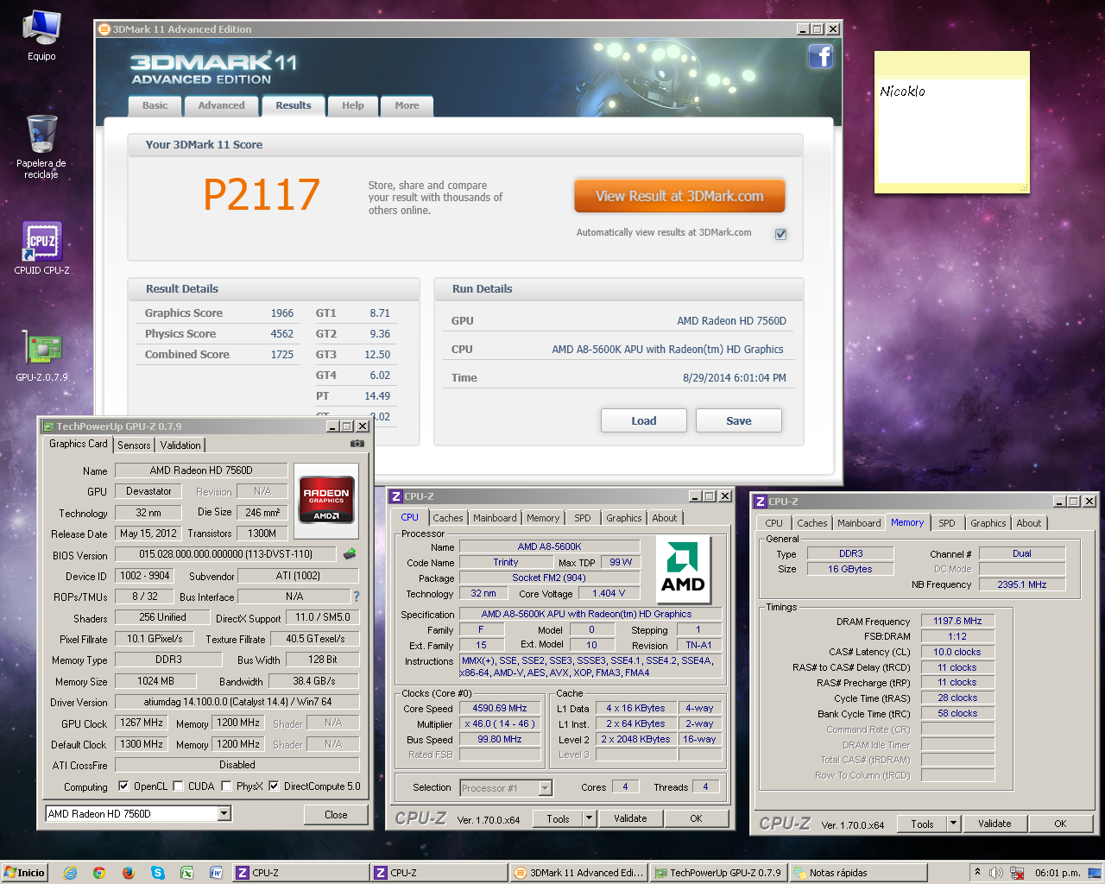The height and width of the screenshot is (884, 1105).
Task: Click the GPU-Z title bar icon
Action: pos(49,426)
